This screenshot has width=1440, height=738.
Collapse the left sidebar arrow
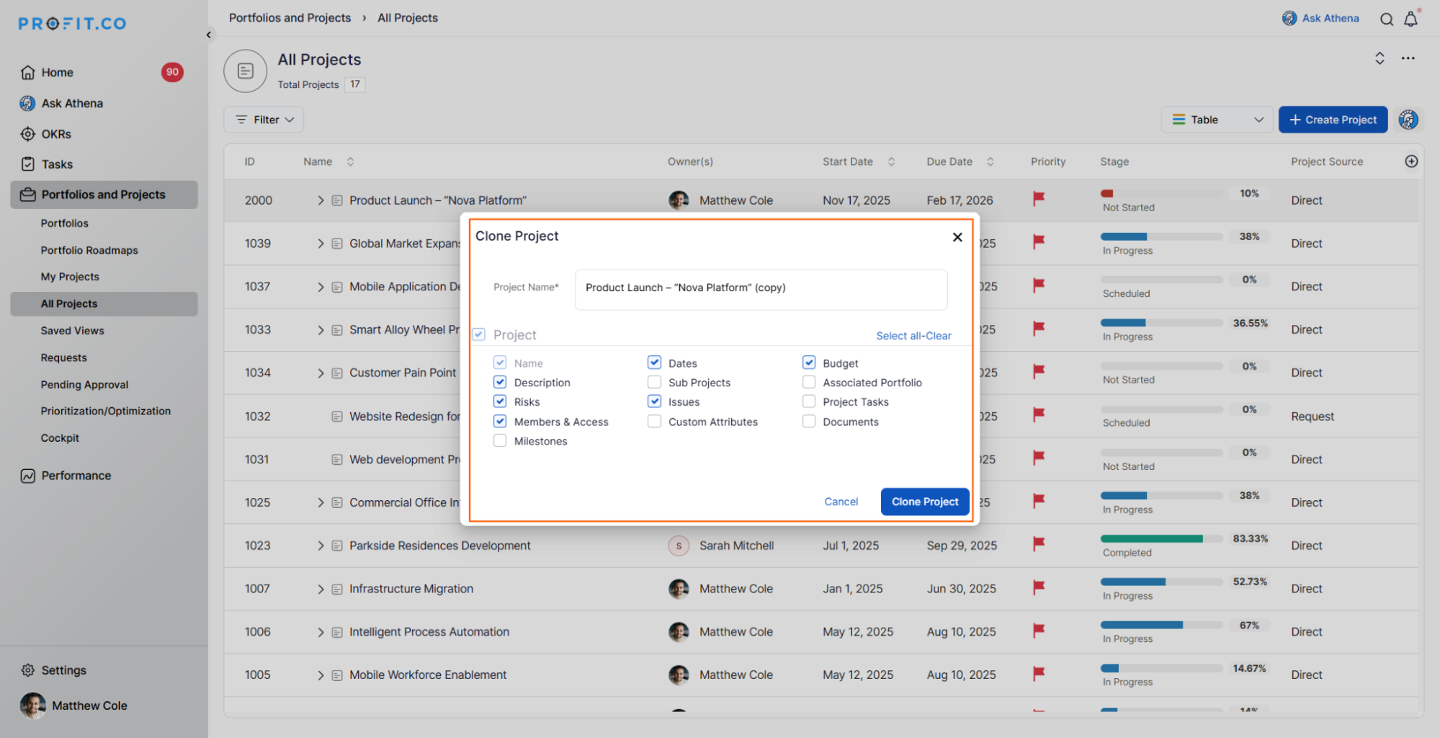209,35
